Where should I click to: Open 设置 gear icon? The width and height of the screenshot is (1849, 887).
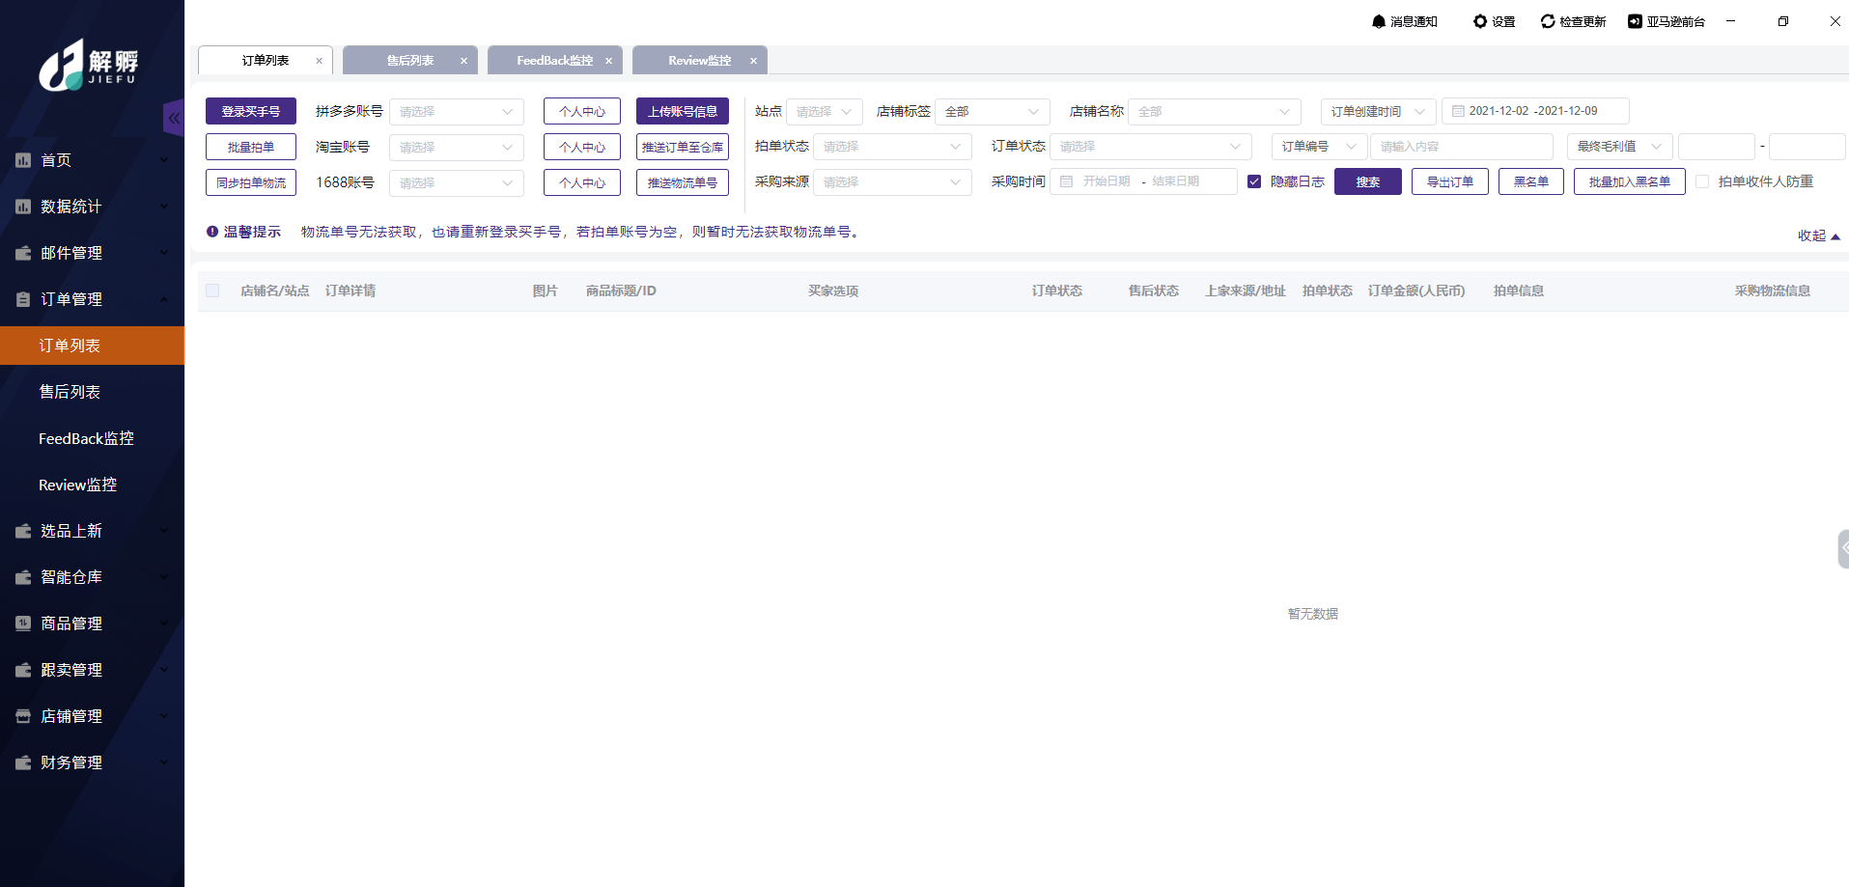pyautogui.click(x=1480, y=21)
